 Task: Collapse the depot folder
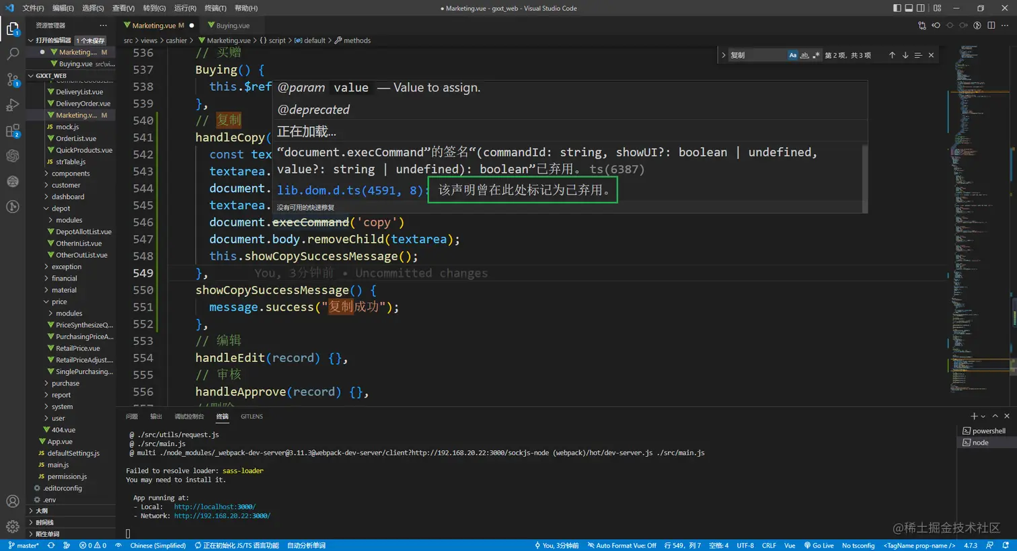(61, 209)
